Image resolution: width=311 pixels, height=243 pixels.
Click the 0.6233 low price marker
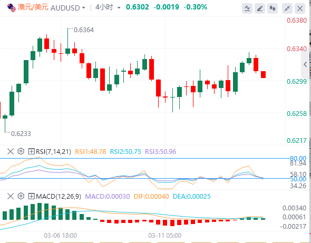click(x=21, y=134)
